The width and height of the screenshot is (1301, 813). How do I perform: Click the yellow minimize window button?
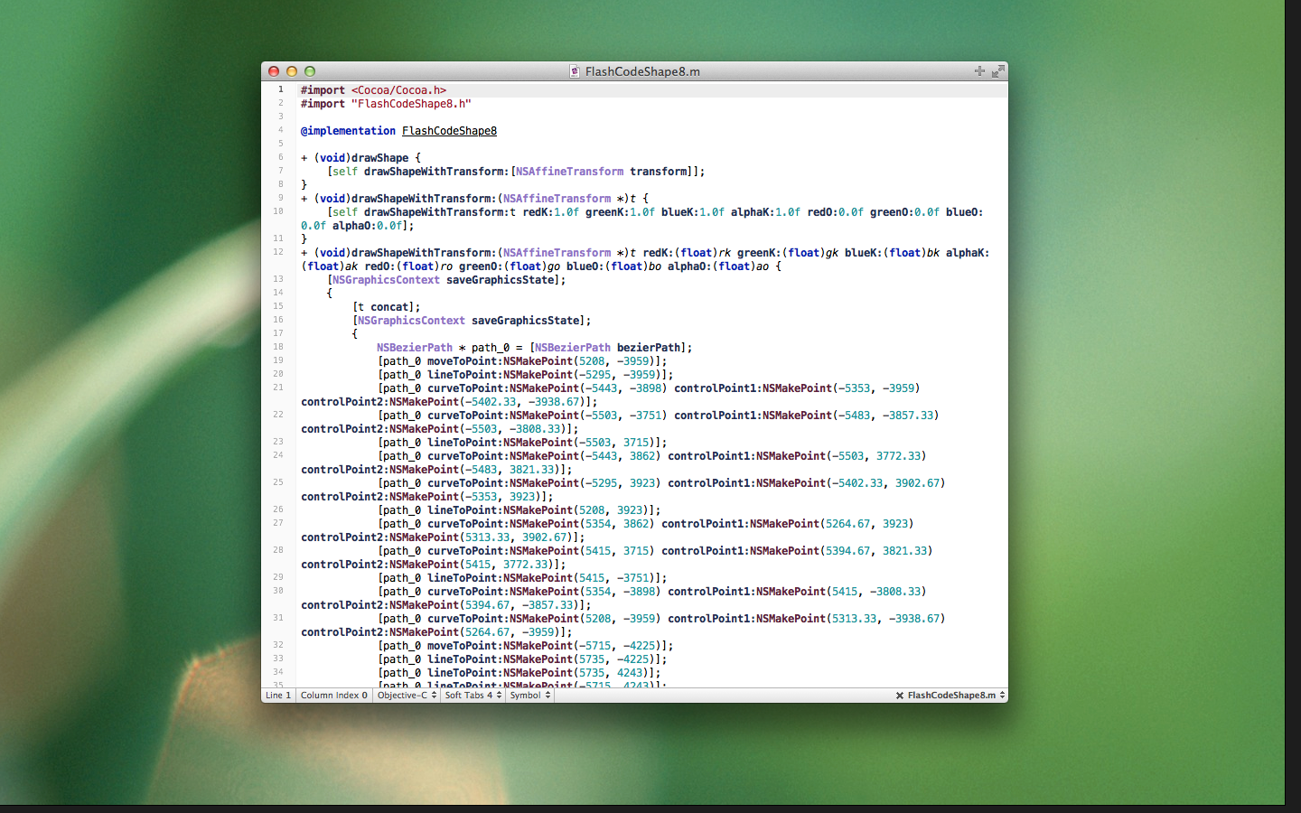click(x=292, y=71)
